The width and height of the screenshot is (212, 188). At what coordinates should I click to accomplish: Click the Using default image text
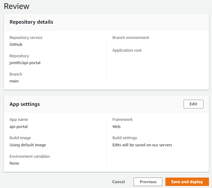coord(28,145)
